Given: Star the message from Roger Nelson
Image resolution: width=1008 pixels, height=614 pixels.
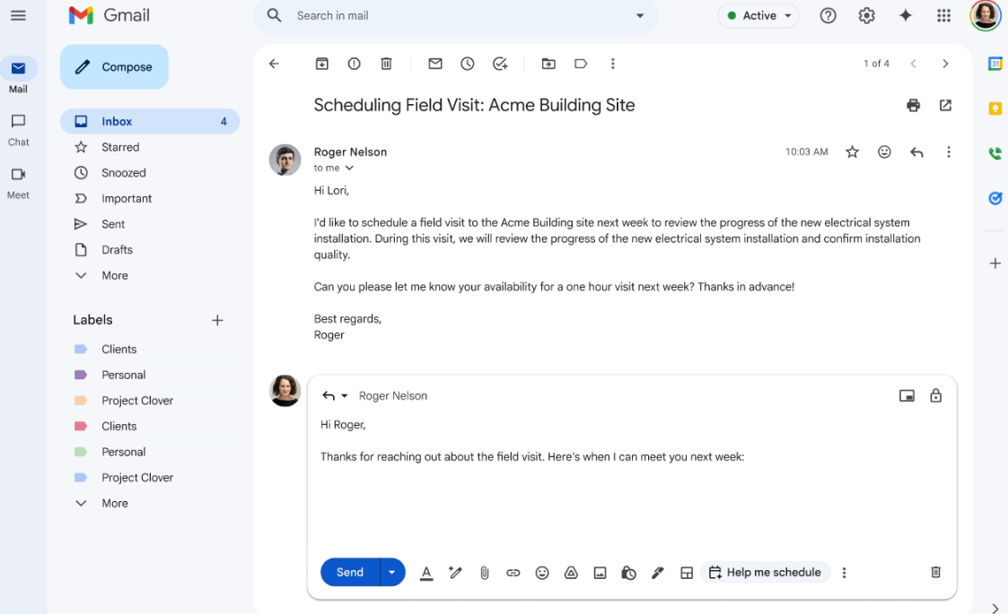Looking at the screenshot, I should click(x=852, y=152).
